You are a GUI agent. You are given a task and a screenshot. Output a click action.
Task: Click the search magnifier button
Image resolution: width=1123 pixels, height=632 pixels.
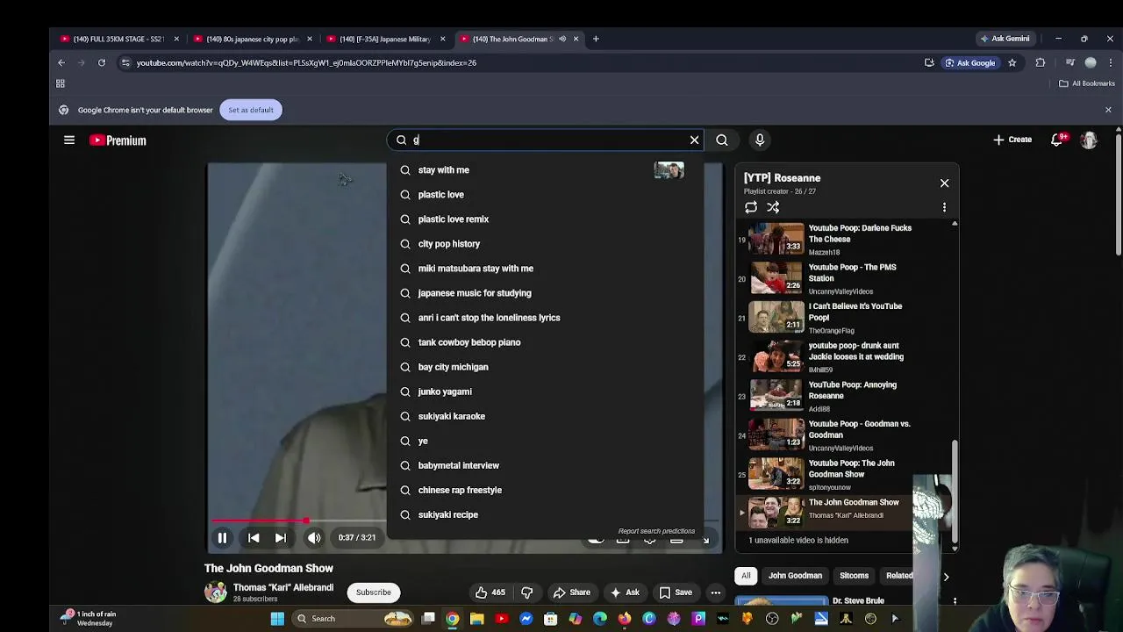(721, 140)
